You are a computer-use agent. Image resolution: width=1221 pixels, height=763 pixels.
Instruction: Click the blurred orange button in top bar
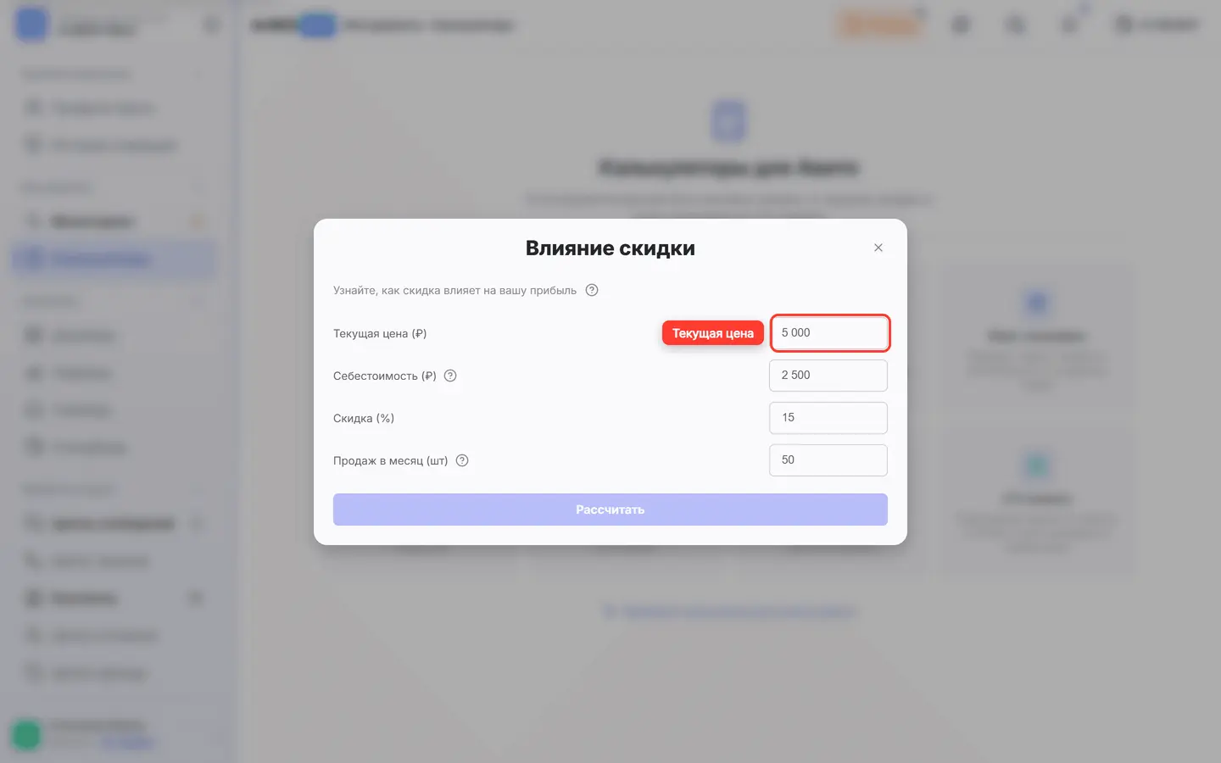click(x=879, y=25)
